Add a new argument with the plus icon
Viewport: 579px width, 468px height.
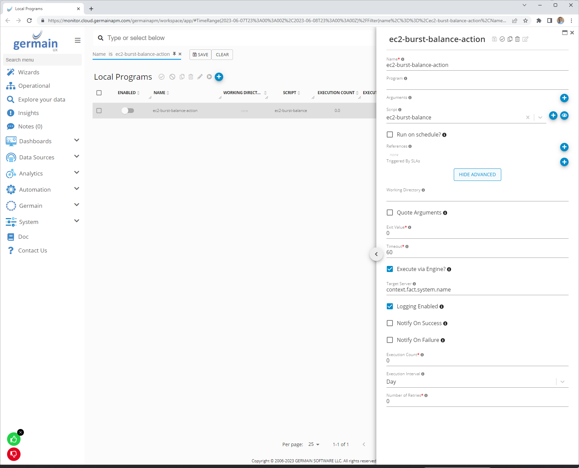tap(564, 98)
